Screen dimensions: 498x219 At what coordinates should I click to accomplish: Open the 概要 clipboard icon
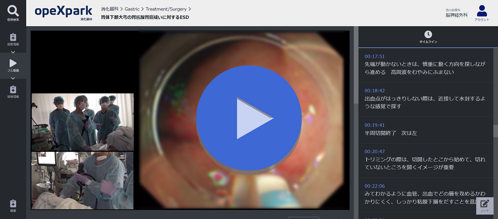click(x=13, y=204)
